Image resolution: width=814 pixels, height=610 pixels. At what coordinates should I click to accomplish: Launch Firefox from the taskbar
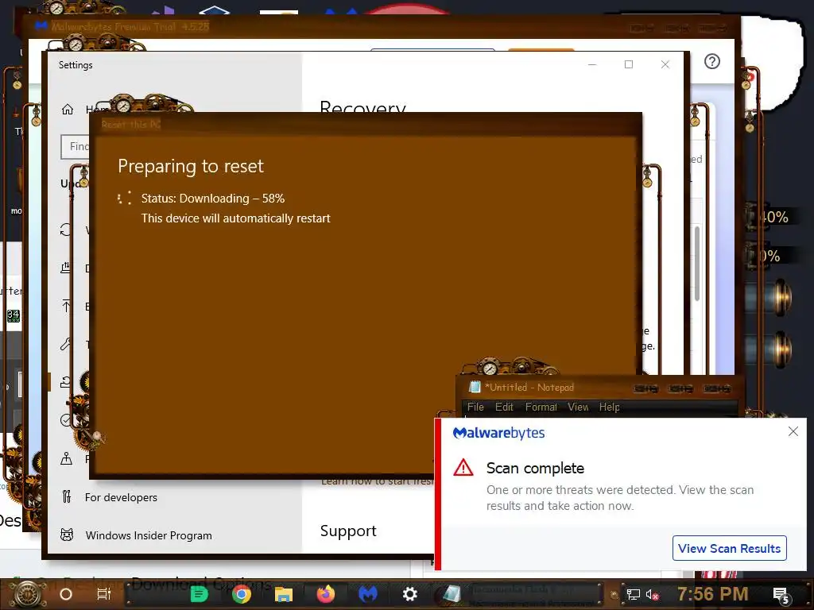[x=325, y=594]
